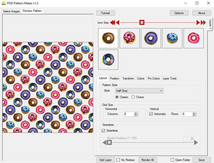Increase Columns with the up arrow
Viewport: 214px width, 163px height.
point(136,113)
